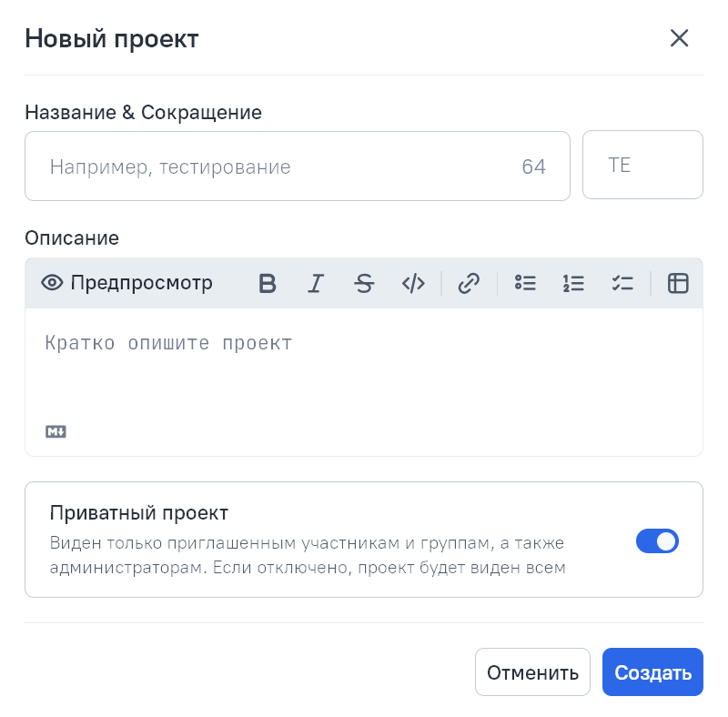728x717 pixels.
Task: Insert inline code formatting
Action: point(413,284)
